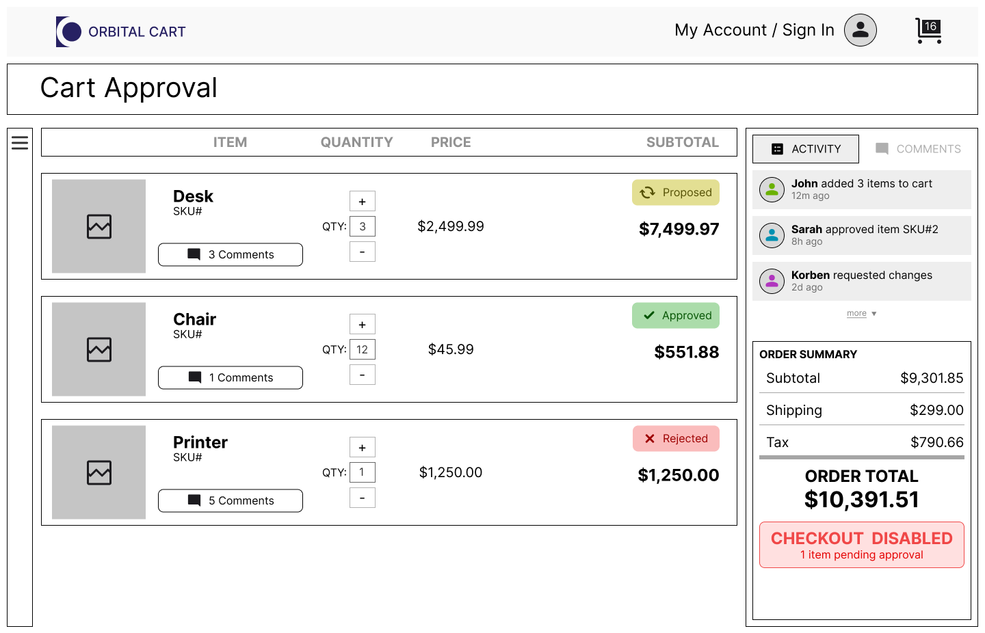This screenshot has width=985, height=633.
Task: Decrease Chair quantity with minus button
Action: pos(362,375)
